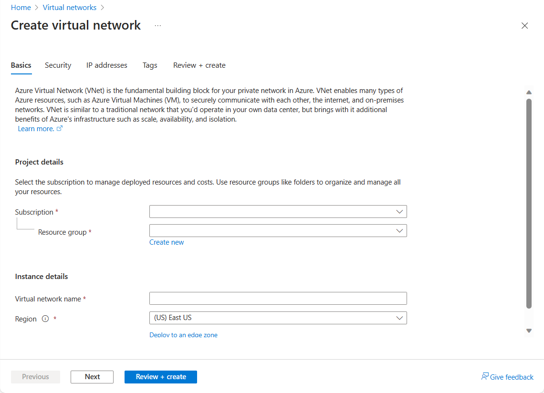544x393 pixels.
Task: Click the Create virtual network title
Action: click(x=75, y=25)
